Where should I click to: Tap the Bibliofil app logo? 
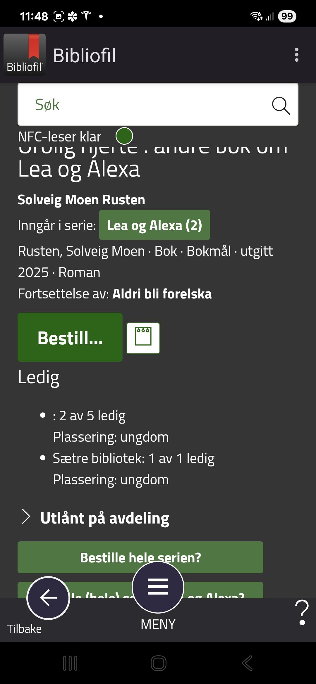click(x=25, y=55)
